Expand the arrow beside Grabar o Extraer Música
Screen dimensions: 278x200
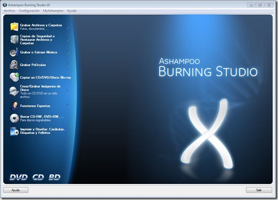pos(68,52)
